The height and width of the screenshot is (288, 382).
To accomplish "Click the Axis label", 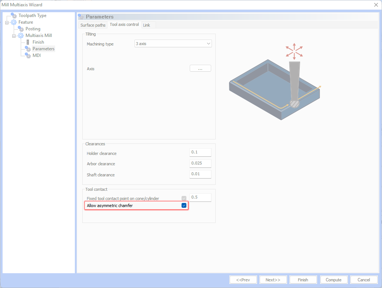I will [91, 69].
